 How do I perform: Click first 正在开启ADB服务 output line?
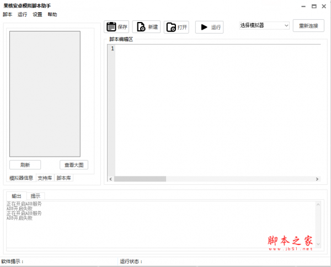point(24,204)
